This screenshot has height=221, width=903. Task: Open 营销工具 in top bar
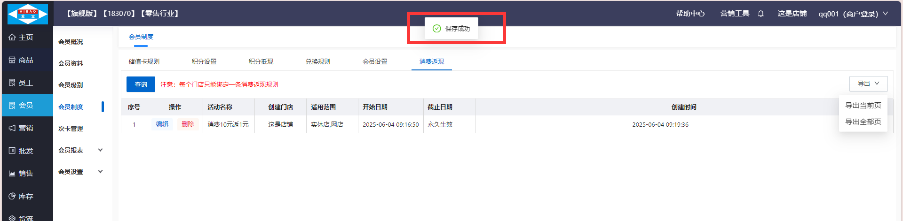(x=735, y=14)
